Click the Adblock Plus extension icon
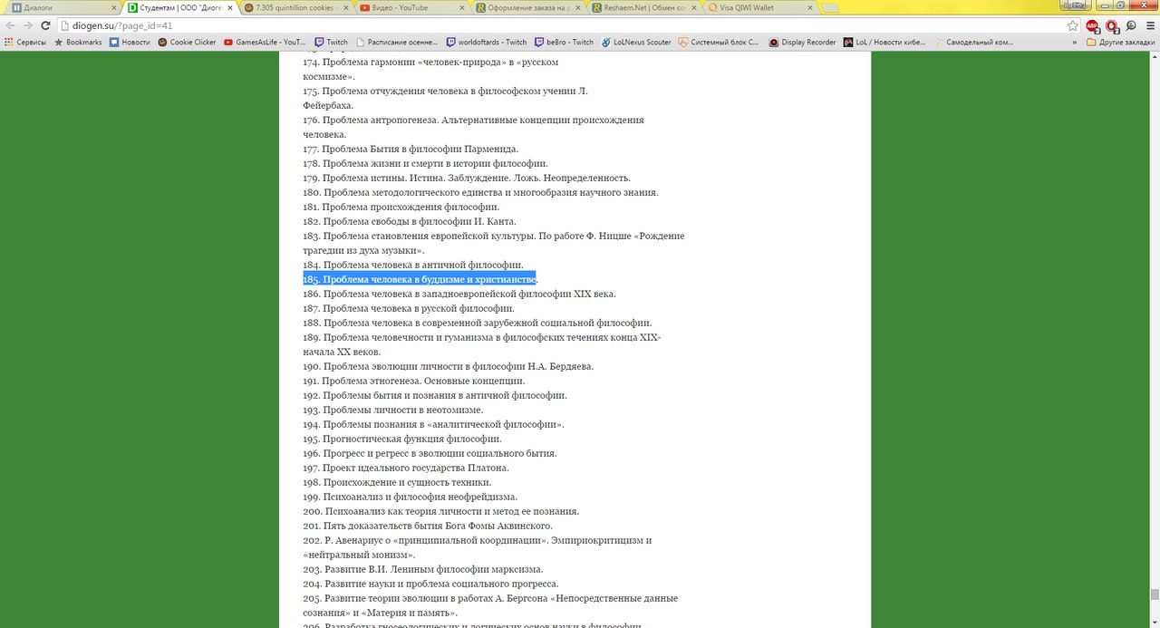 (1092, 25)
